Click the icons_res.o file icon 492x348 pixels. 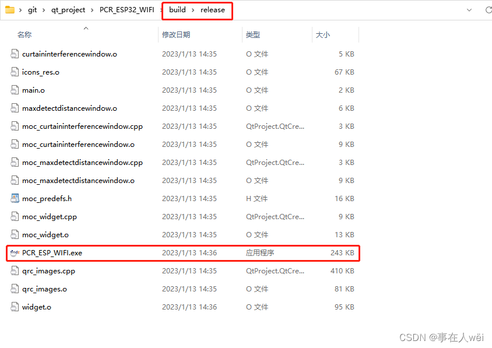15,72
